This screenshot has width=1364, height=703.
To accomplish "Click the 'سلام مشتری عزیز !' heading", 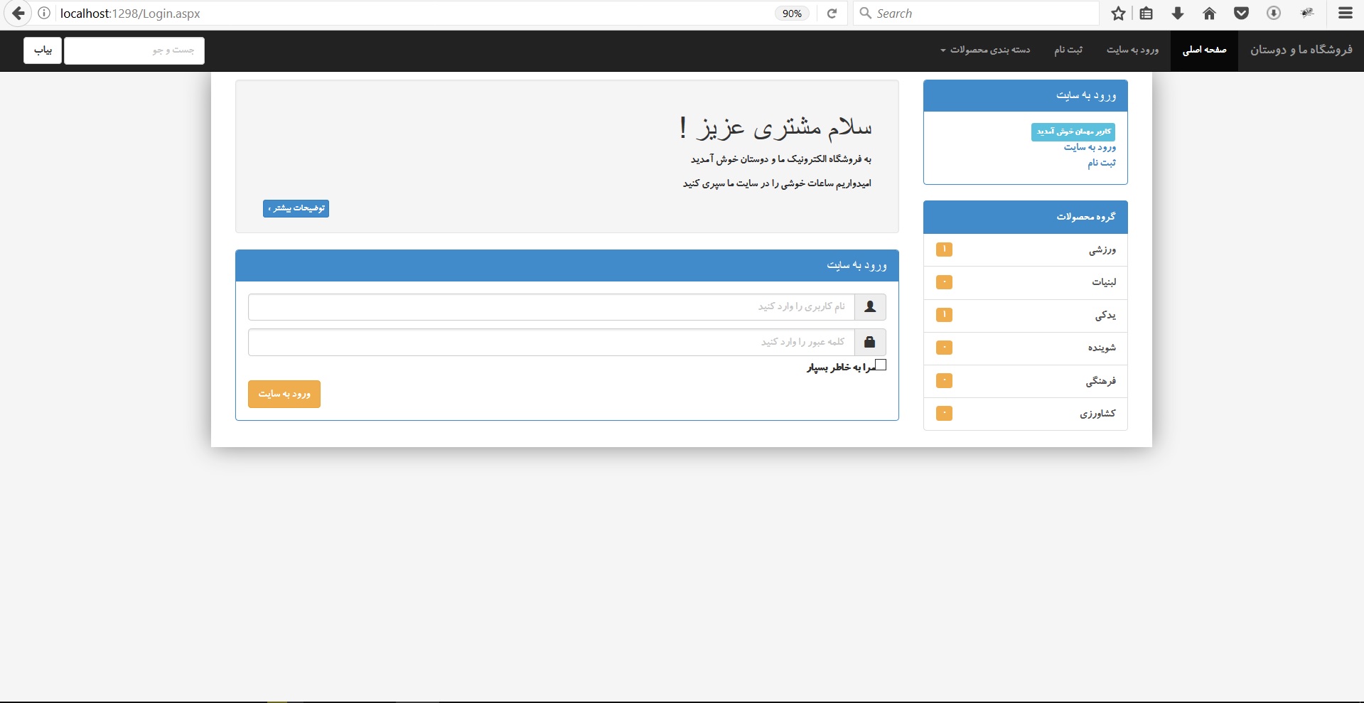I will (x=775, y=128).
